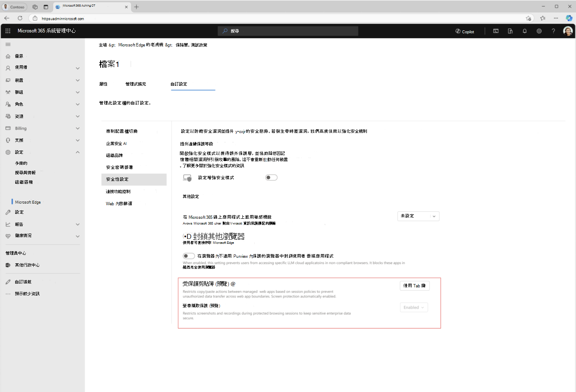Open 搜尋與情報 under settings

click(25, 173)
